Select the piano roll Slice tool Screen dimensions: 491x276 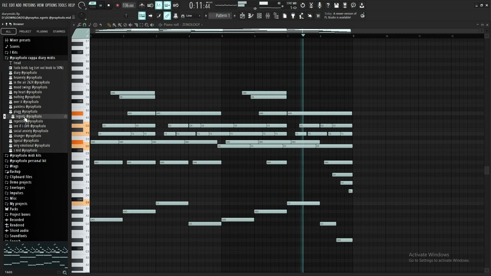click(x=136, y=25)
